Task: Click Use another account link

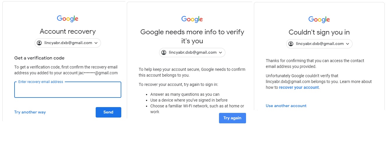Action: [286, 106]
